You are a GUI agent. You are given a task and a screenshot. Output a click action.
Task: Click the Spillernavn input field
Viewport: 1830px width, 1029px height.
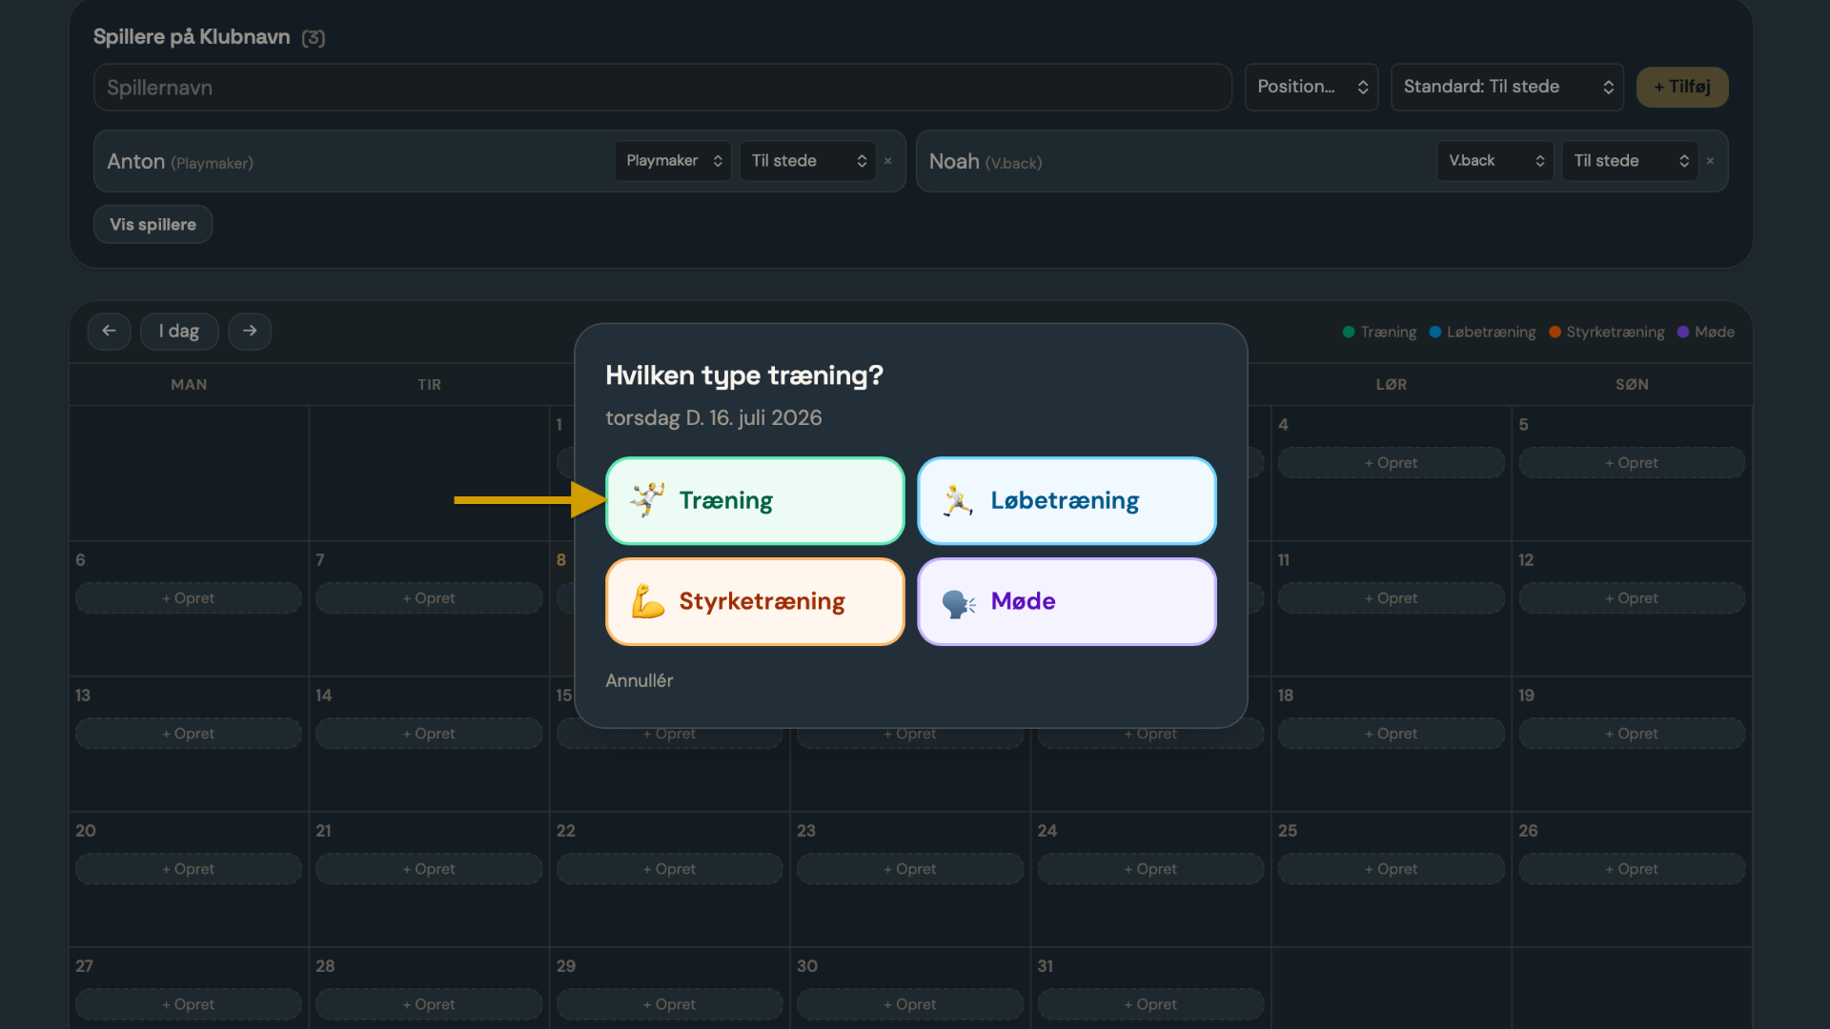pyautogui.click(x=663, y=87)
